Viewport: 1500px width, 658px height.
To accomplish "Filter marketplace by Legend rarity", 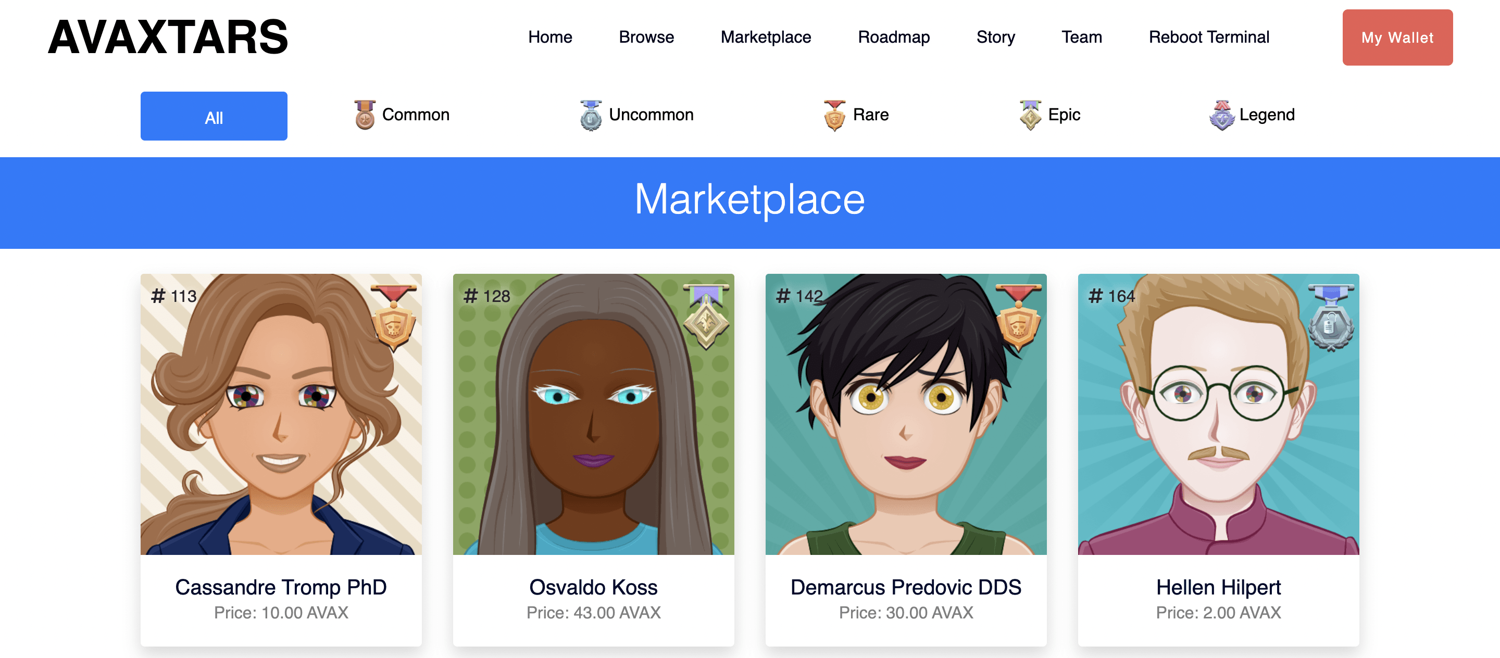I will 1252,115.
